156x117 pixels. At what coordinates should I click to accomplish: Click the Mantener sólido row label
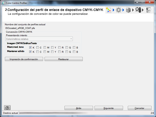[16, 51]
